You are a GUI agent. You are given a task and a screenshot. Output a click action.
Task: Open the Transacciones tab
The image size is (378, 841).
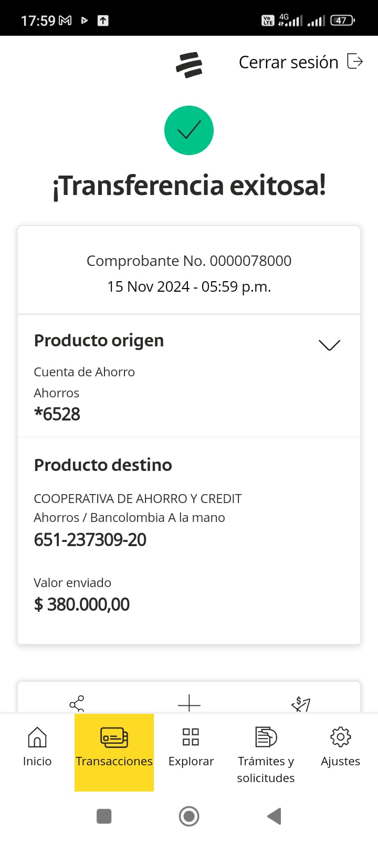click(x=114, y=747)
